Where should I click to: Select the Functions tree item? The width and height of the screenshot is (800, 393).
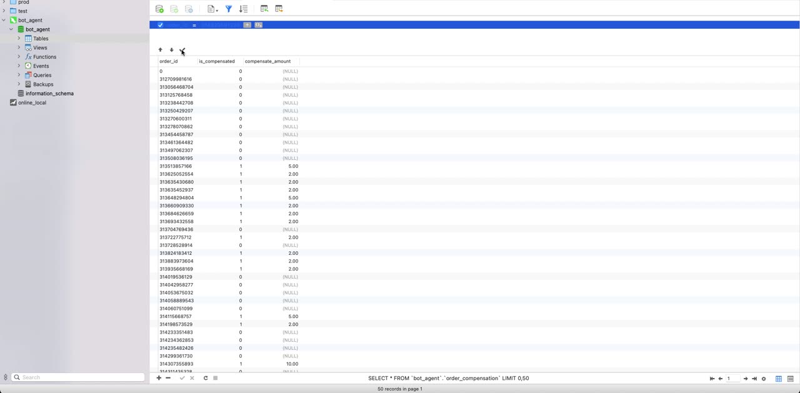pos(44,57)
